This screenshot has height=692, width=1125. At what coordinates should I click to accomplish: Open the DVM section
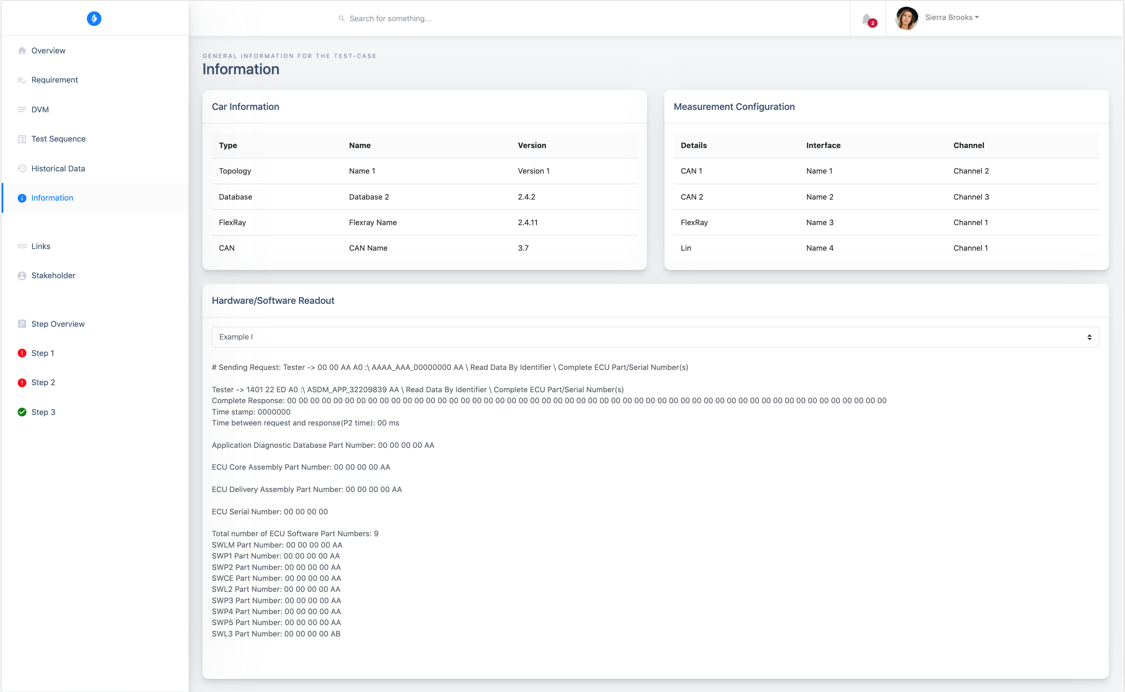tap(40, 110)
